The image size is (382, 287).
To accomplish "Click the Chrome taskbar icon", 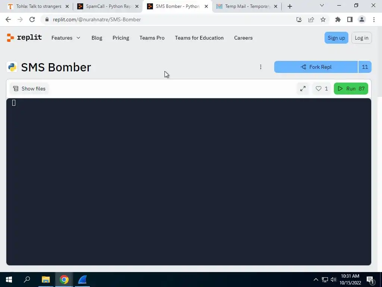I will pos(64,280).
